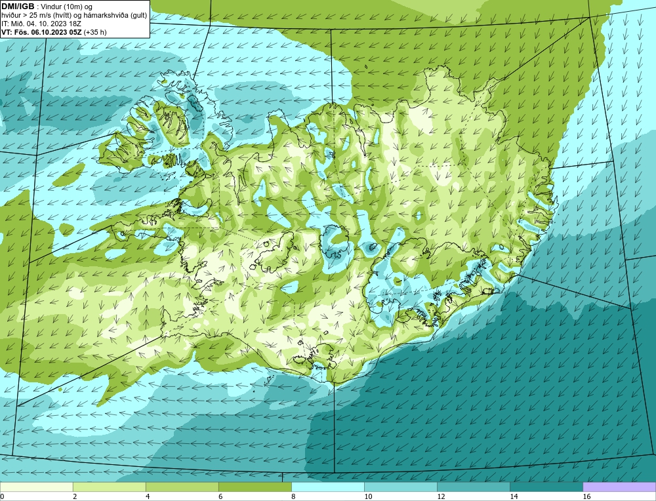Click the 'IT: Mið. 04. 10. 2023 18Z' line
Screen dimensions: 656x501
[x=41, y=24]
